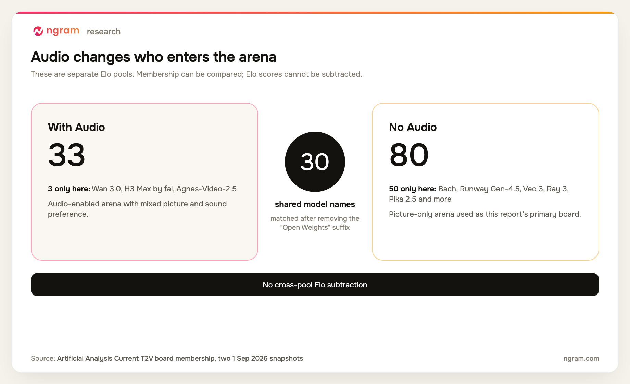Select the subtitle starting "These are separate Elo pools"
This screenshot has width=630, height=384.
tap(197, 74)
